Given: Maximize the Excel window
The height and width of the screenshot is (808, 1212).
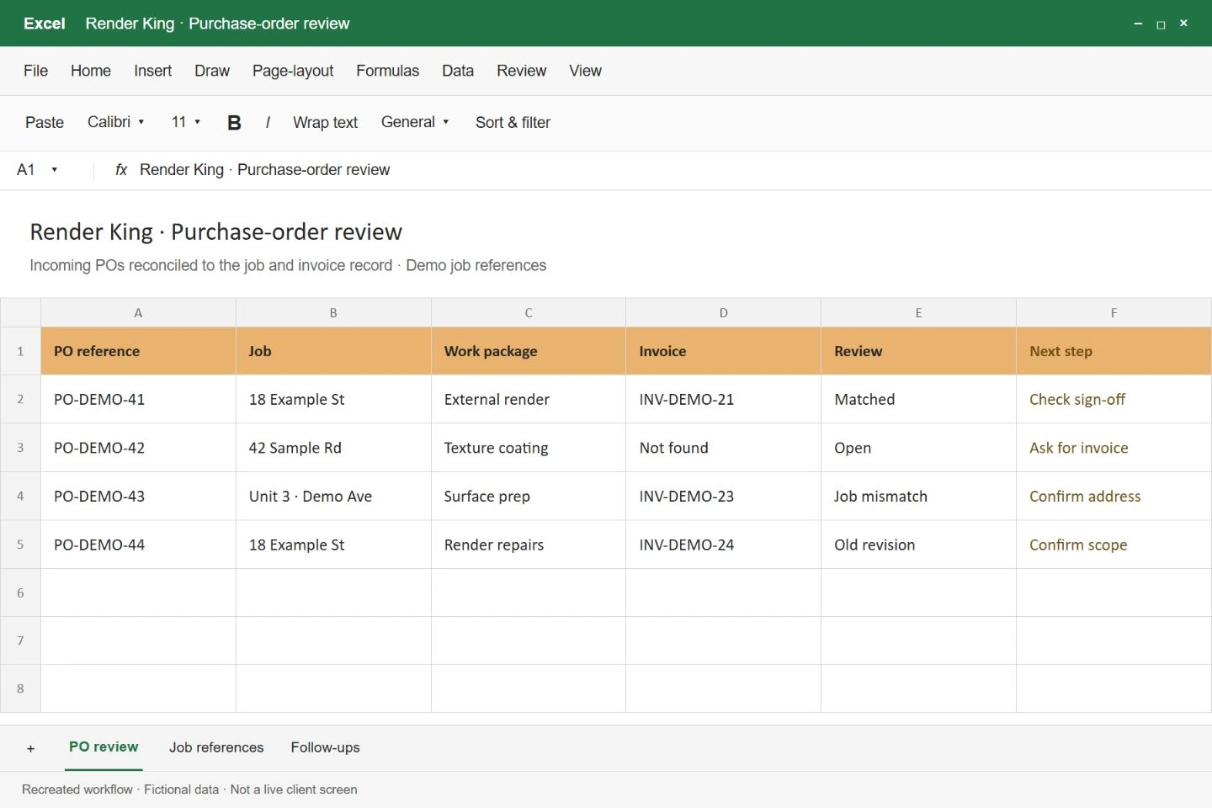Looking at the screenshot, I should 1161,24.
